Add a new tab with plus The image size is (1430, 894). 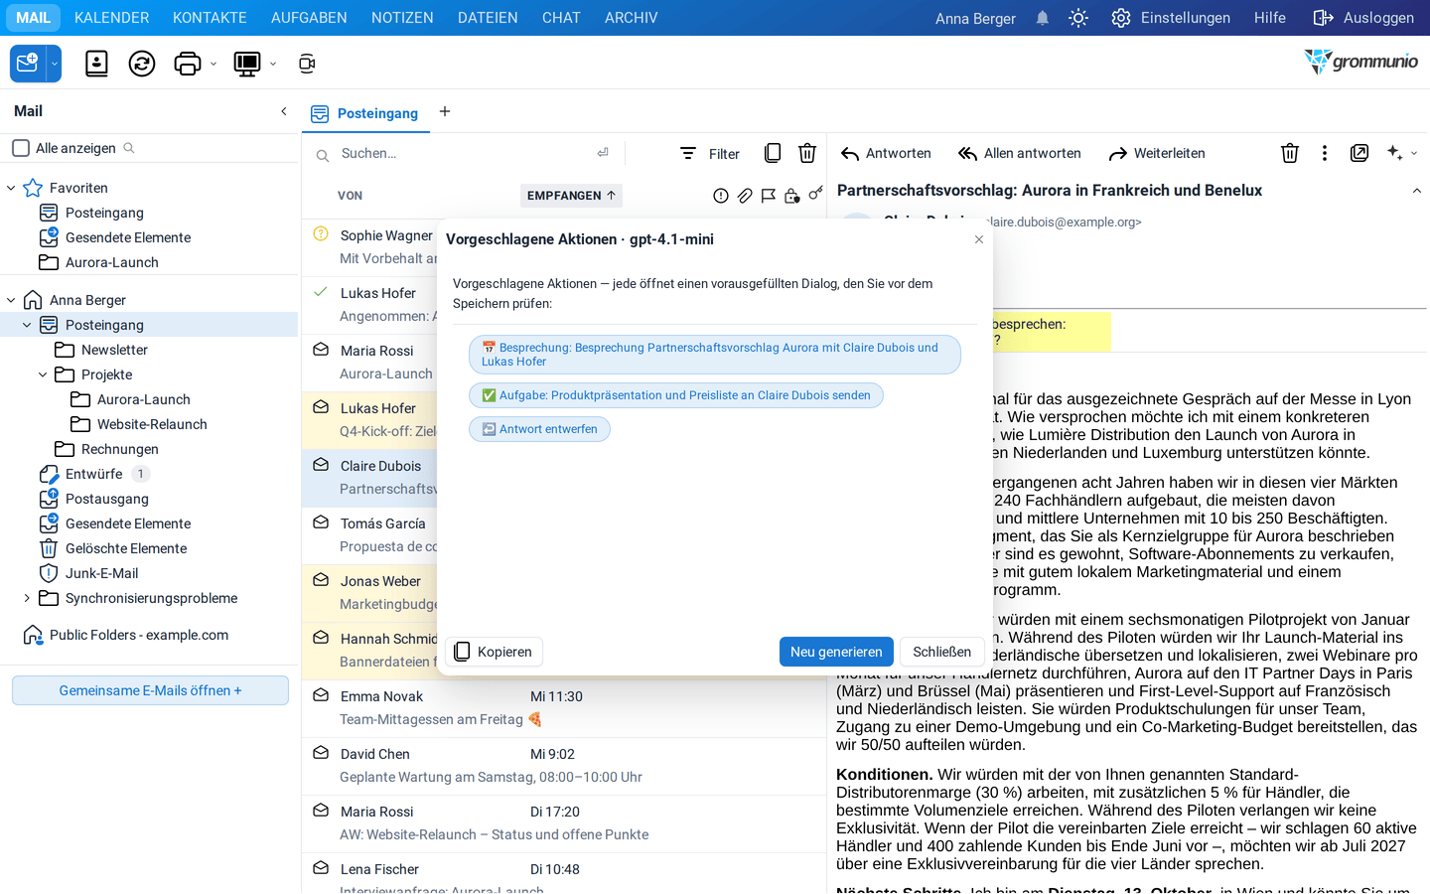coord(445,111)
